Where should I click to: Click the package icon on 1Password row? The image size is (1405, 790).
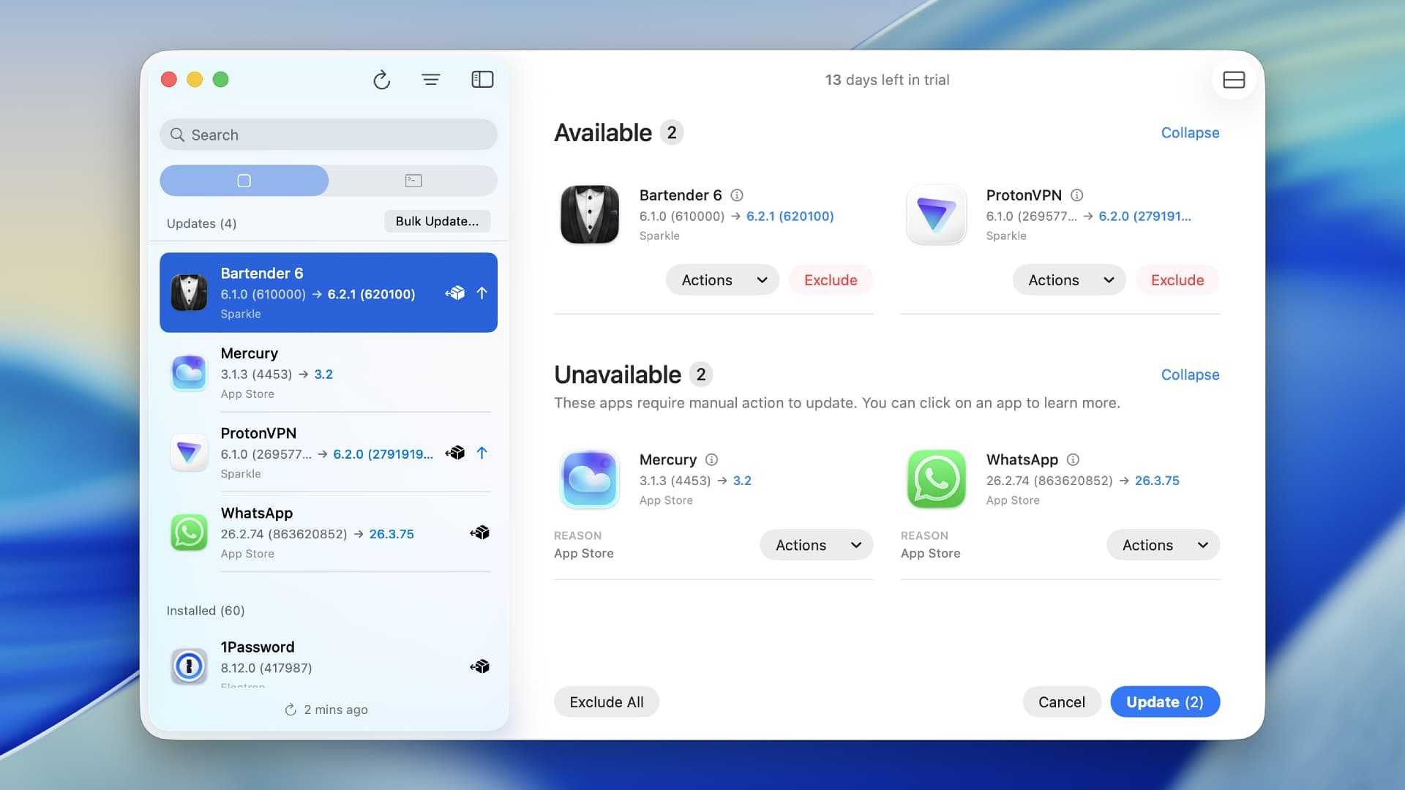(x=480, y=666)
